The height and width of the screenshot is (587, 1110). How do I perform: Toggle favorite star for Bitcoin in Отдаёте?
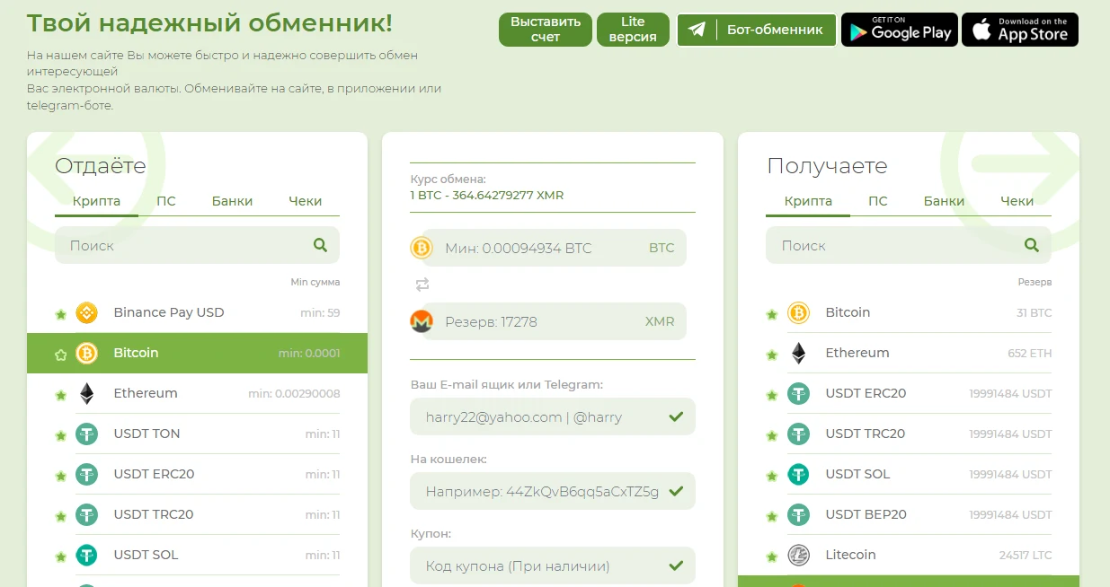60,355
